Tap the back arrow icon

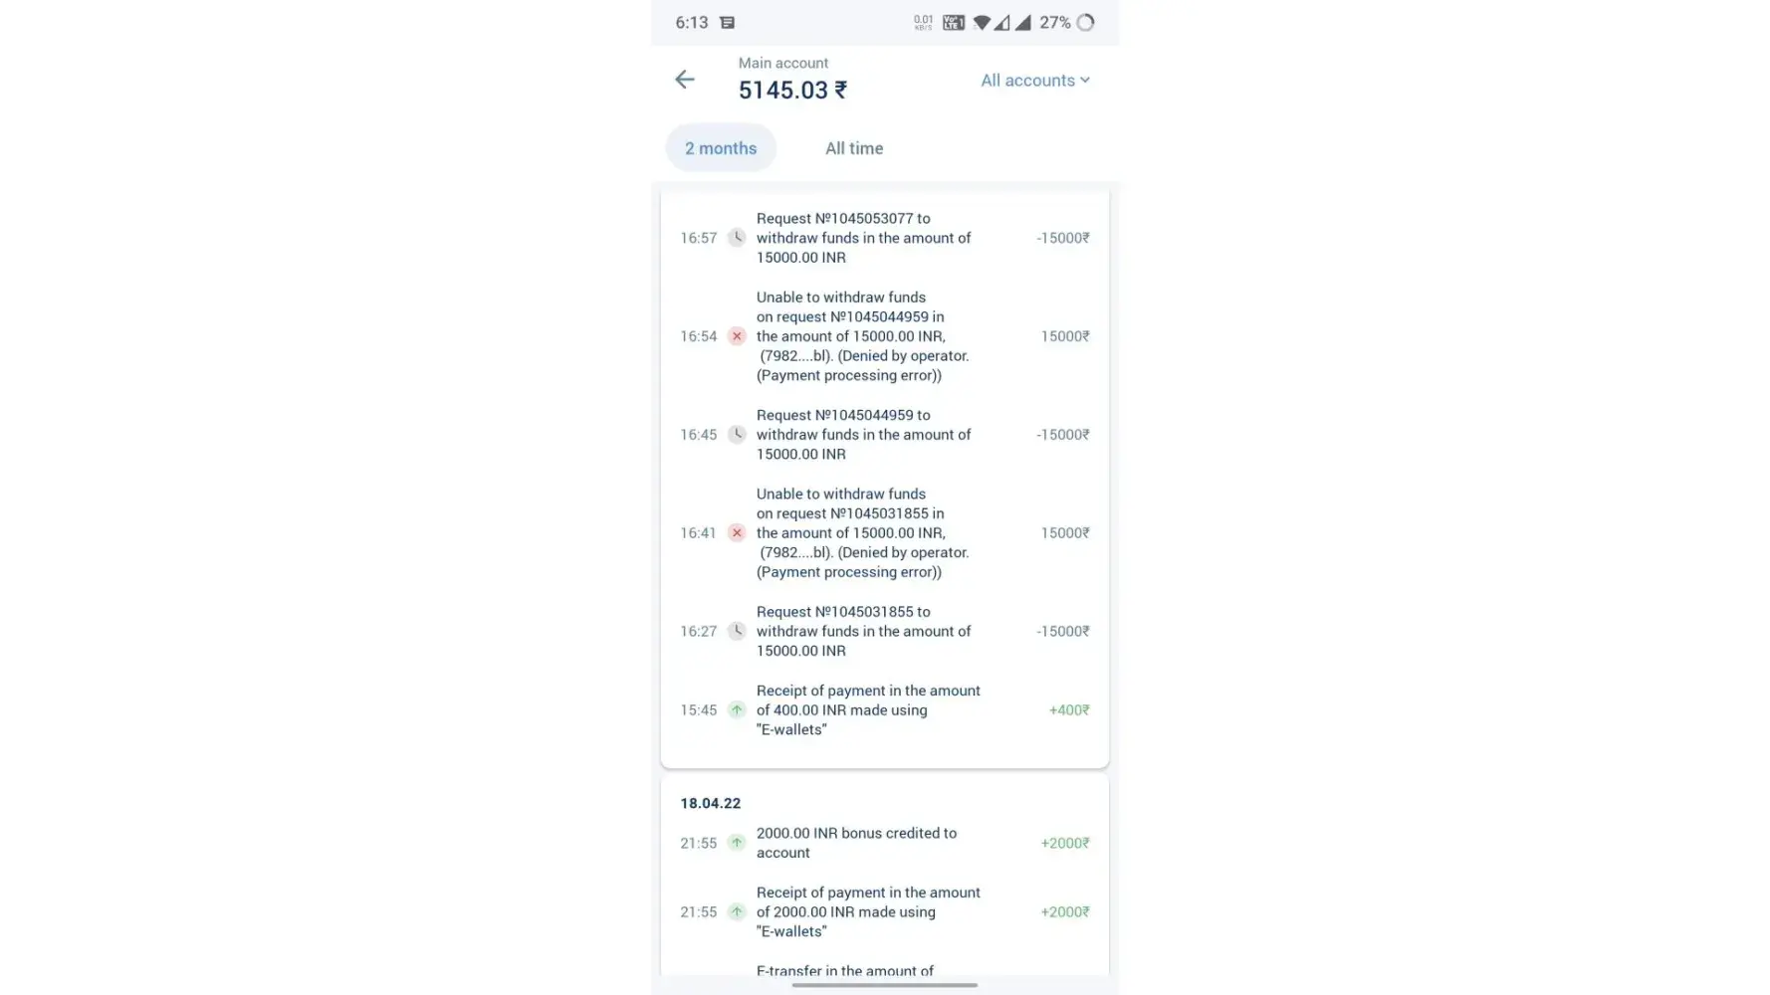[x=684, y=80]
